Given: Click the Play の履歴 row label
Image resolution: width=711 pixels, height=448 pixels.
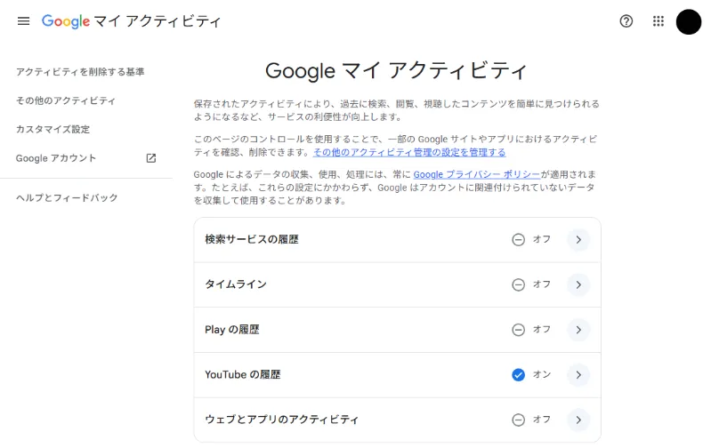Looking at the screenshot, I should click(x=232, y=329).
